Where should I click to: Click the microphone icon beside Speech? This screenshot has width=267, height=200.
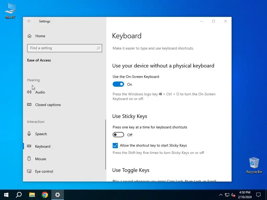[29, 134]
